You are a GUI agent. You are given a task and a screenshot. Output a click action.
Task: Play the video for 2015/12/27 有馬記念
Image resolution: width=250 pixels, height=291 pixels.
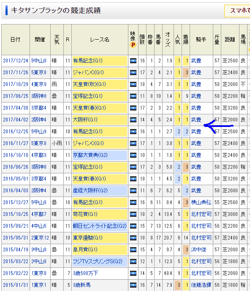[133, 202]
